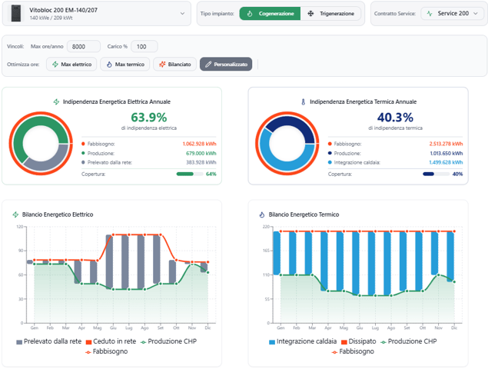Select Personalizzato optimization mode
The image size is (488, 369).
pos(226,65)
